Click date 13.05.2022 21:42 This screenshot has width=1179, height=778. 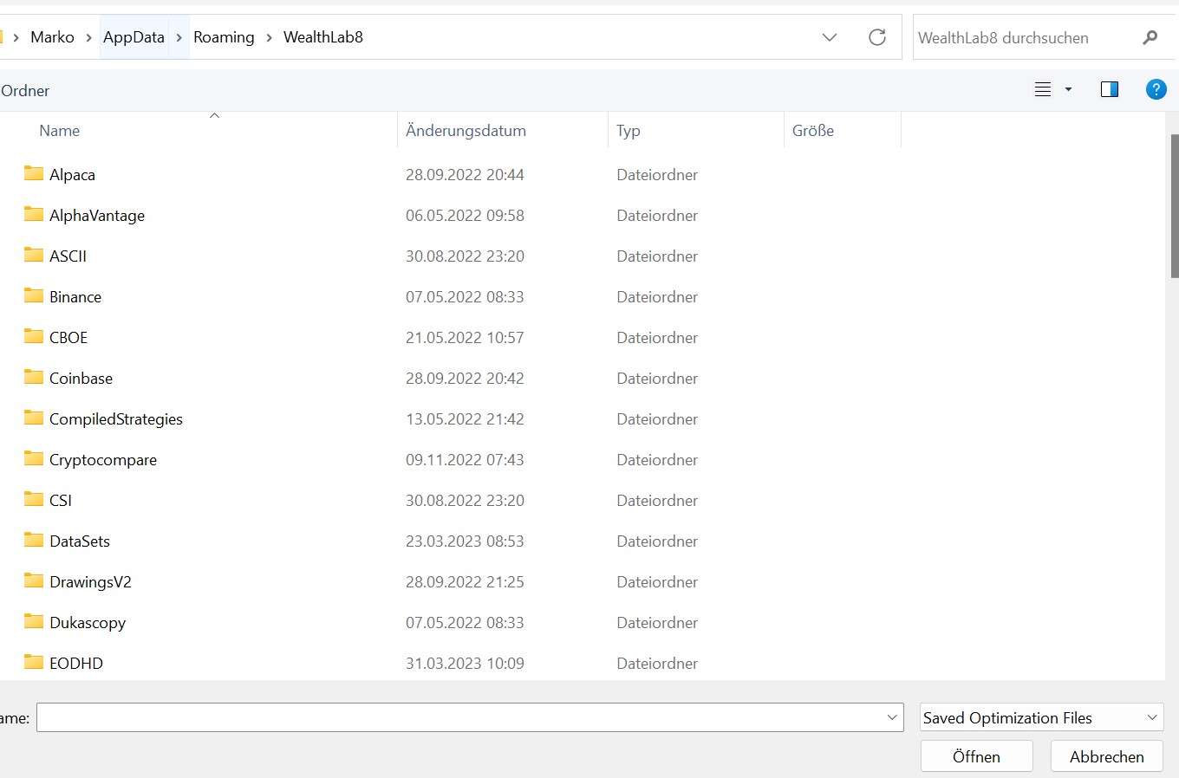(x=465, y=418)
